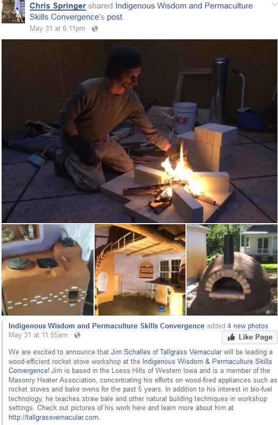Click the May 31 at 11:55am timestamp
Image resolution: width=278 pixels, height=425 pixels.
[x=38, y=335]
